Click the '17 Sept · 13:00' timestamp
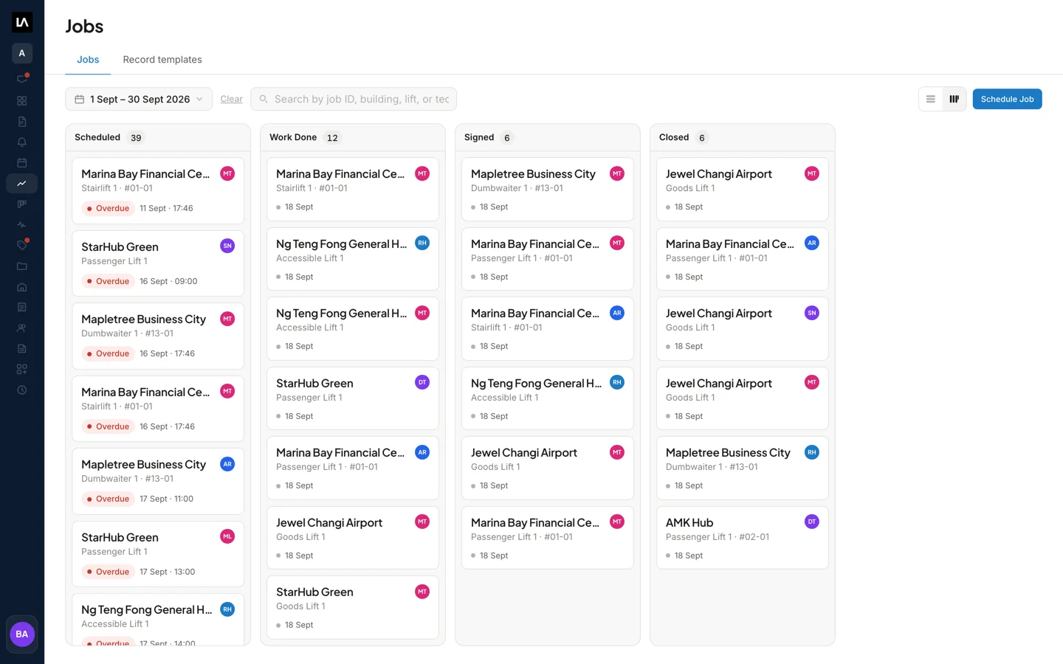Viewport: 1063px width, 664px height. [167, 572]
